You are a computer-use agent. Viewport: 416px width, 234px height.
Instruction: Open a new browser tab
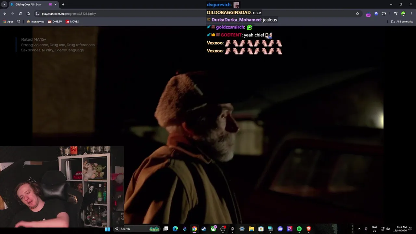[63, 5]
